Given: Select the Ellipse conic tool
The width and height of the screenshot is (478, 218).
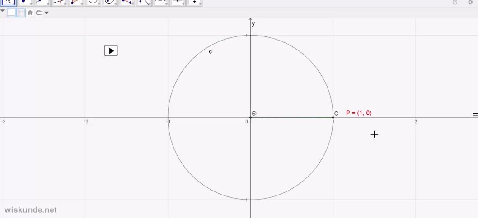Looking at the screenshot, I should pos(110,2).
